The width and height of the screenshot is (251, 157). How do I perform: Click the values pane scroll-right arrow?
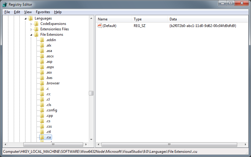click(x=246, y=144)
